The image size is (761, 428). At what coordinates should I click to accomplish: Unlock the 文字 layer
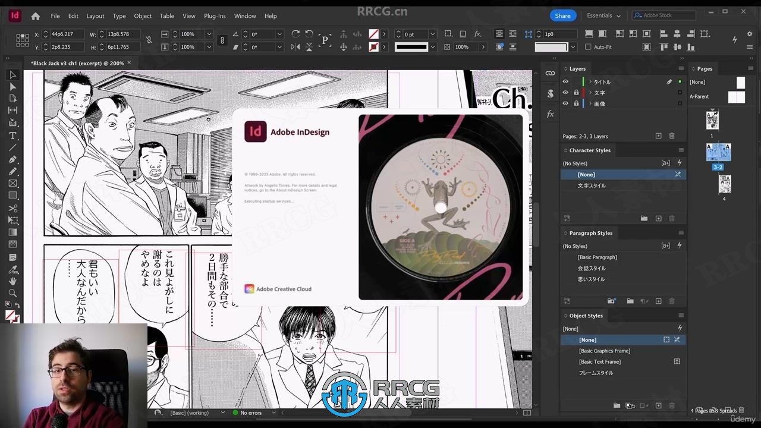click(x=576, y=93)
